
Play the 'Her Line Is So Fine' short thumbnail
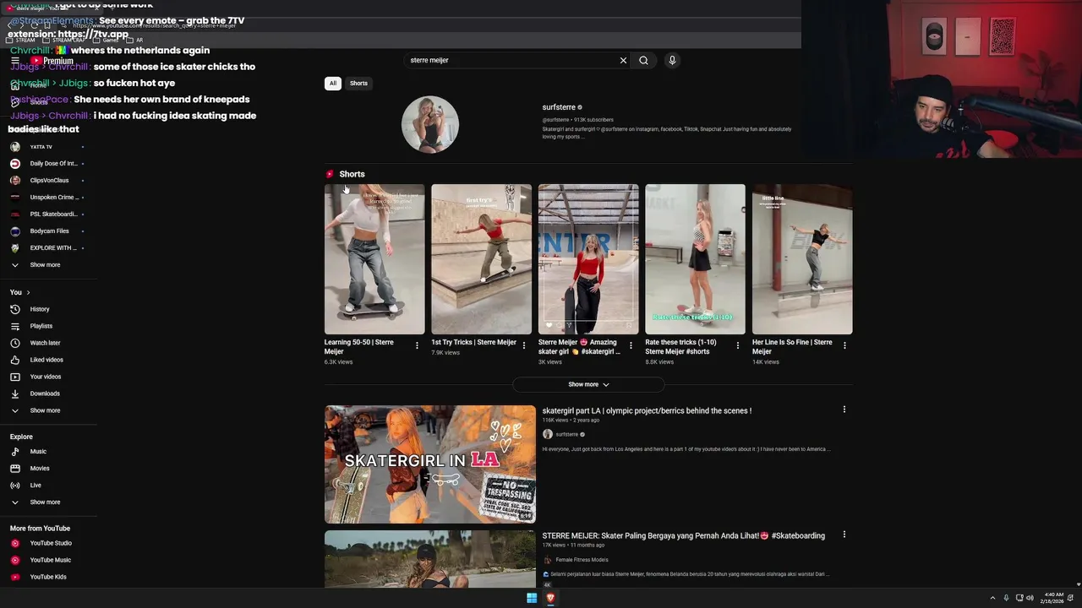(802, 259)
